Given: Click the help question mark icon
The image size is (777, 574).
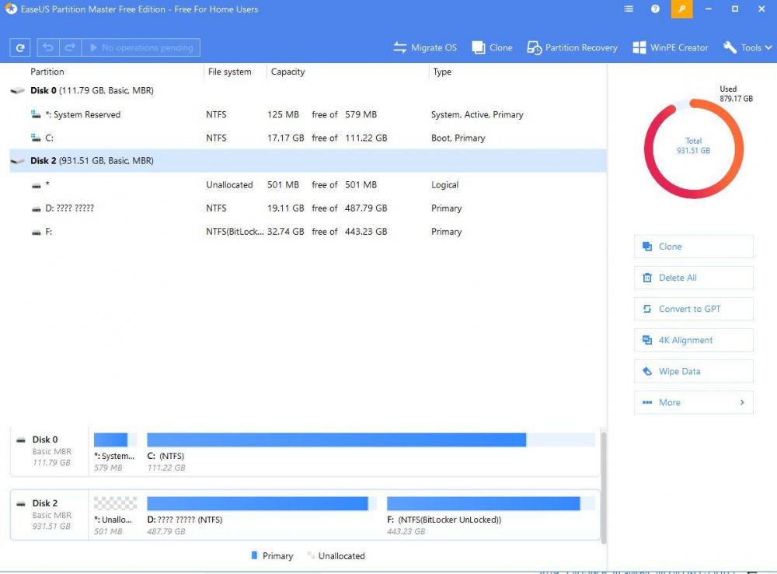Looking at the screenshot, I should click(x=655, y=9).
